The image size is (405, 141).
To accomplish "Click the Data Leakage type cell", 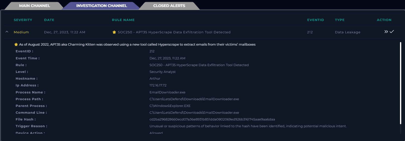I will click(348, 32).
